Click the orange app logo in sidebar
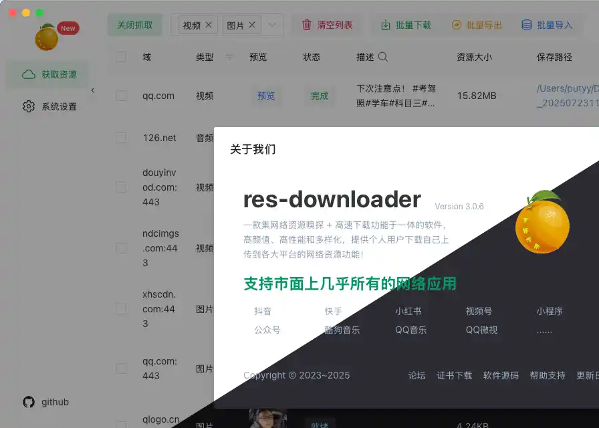 click(x=46, y=37)
